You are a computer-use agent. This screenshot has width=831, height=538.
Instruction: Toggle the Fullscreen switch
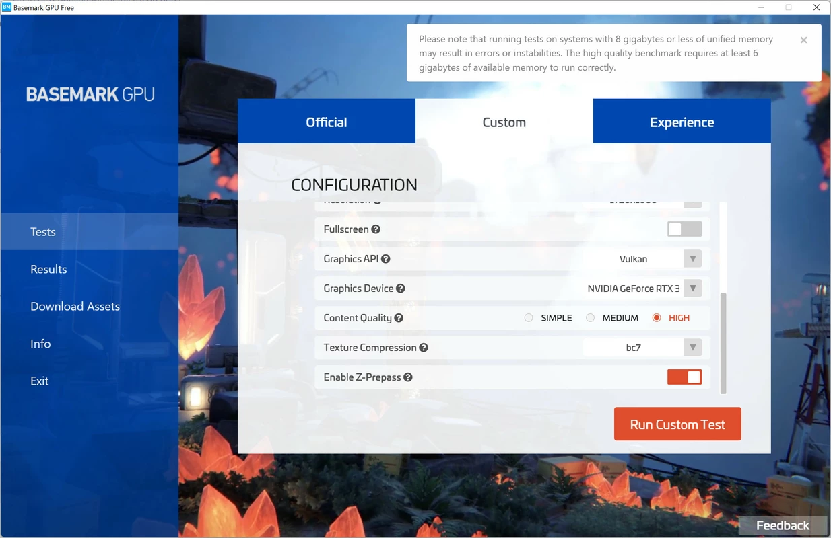[684, 229]
